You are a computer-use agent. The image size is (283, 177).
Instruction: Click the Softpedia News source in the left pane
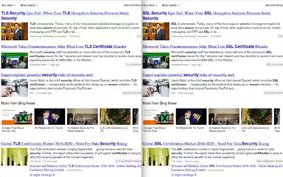pyautogui.click(x=38, y=65)
